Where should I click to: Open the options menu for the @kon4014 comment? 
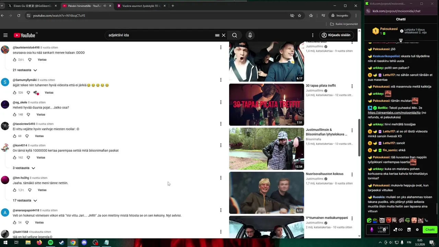coord(221,145)
